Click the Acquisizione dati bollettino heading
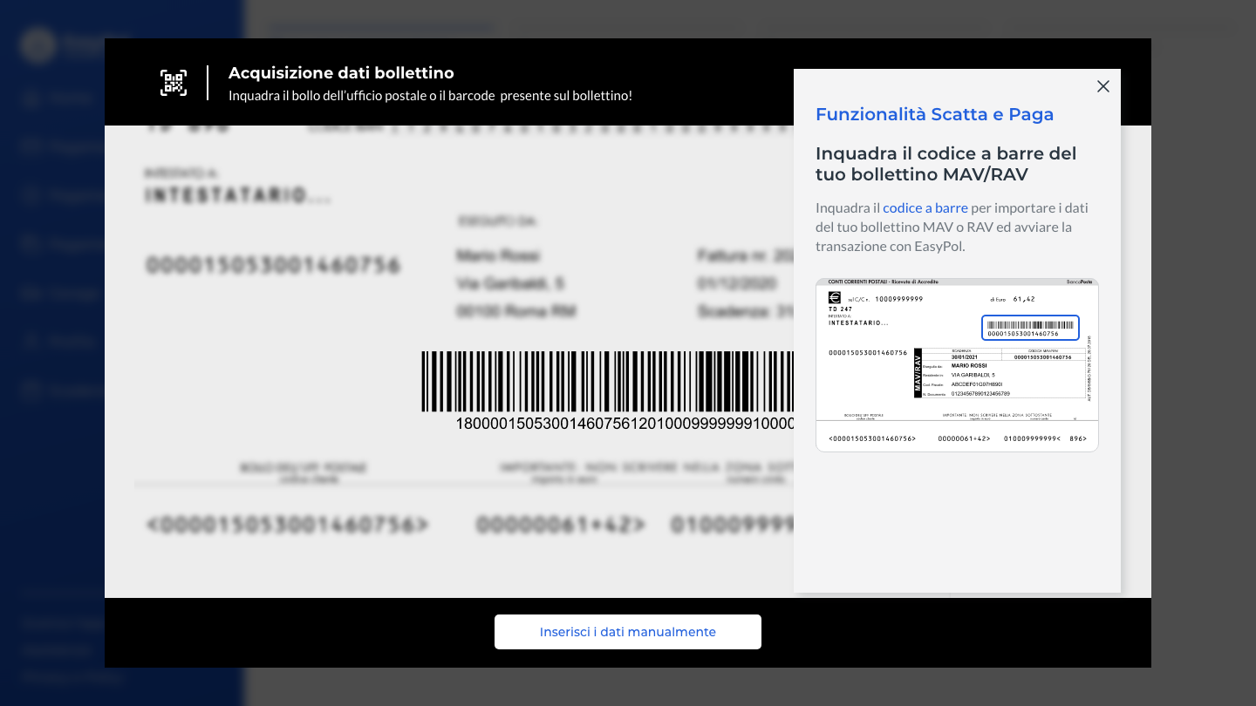This screenshot has height=706, width=1256. [341, 73]
